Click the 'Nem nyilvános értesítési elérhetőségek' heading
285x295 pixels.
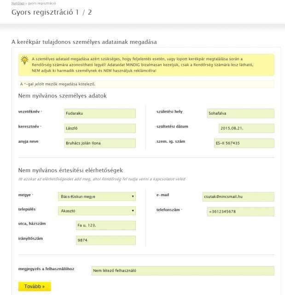click(70, 170)
